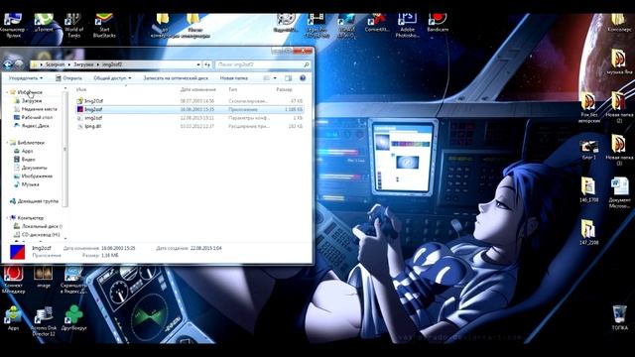Sort by the Дата изменения column header
635x357 pixels.
point(198,89)
